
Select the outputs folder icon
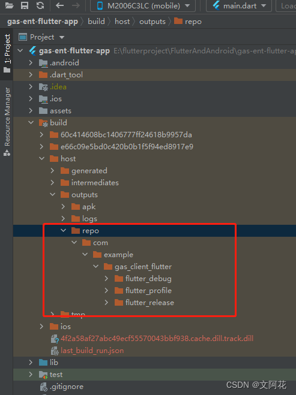[65, 195]
